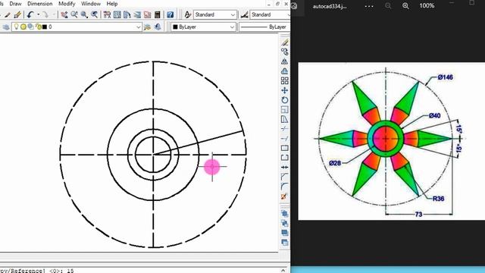Viewport: 485px width, 273px height.
Task: Select the Erase tool in Modify toolbar
Action: 285,42
